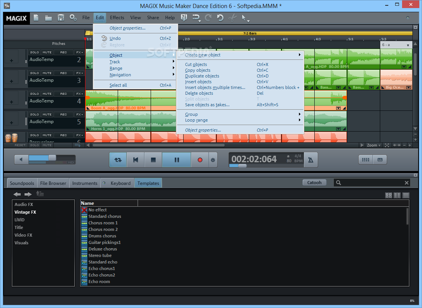Open the 6 - a pitch dropdown
This screenshot has height=308, width=422.
pos(396,45)
